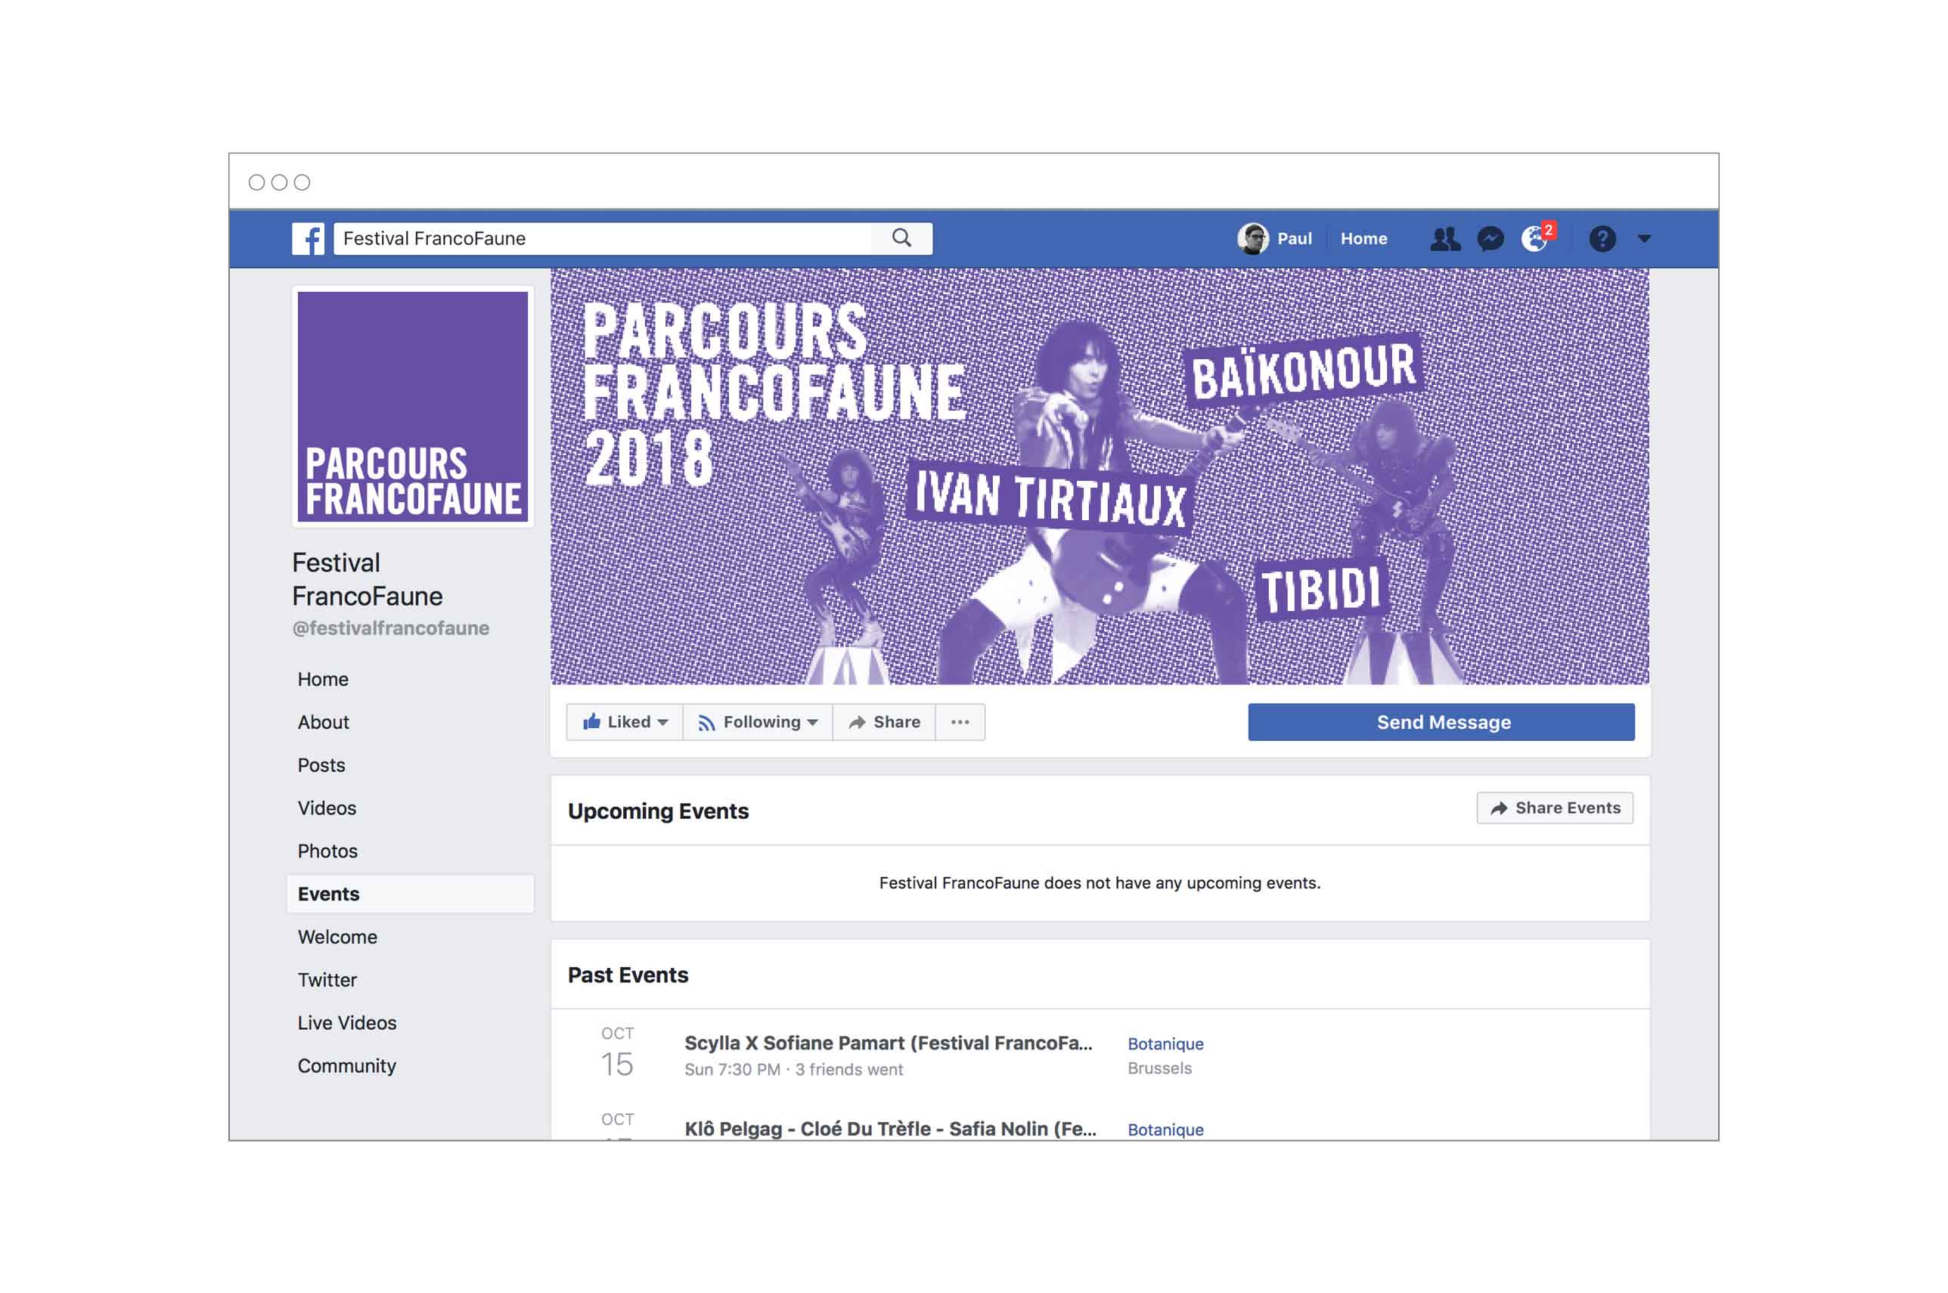The width and height of the screenshot is (1948, 1293).
Task: Select Twitter in page sidebar
Action: pos(327,980)
